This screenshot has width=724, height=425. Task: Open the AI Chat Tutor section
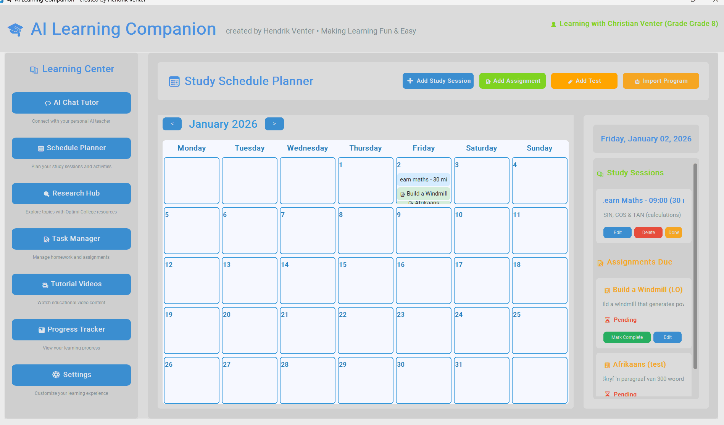pyautogui.click(x=71, y=103)
